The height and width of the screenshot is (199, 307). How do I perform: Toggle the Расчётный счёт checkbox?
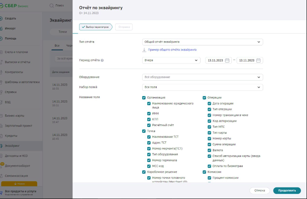tap(149, 125)
